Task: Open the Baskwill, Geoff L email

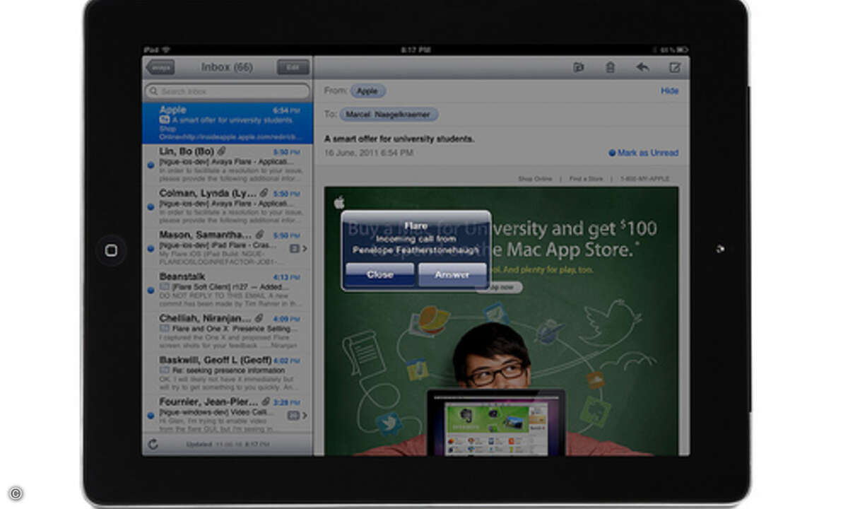Action: [228, 373]
